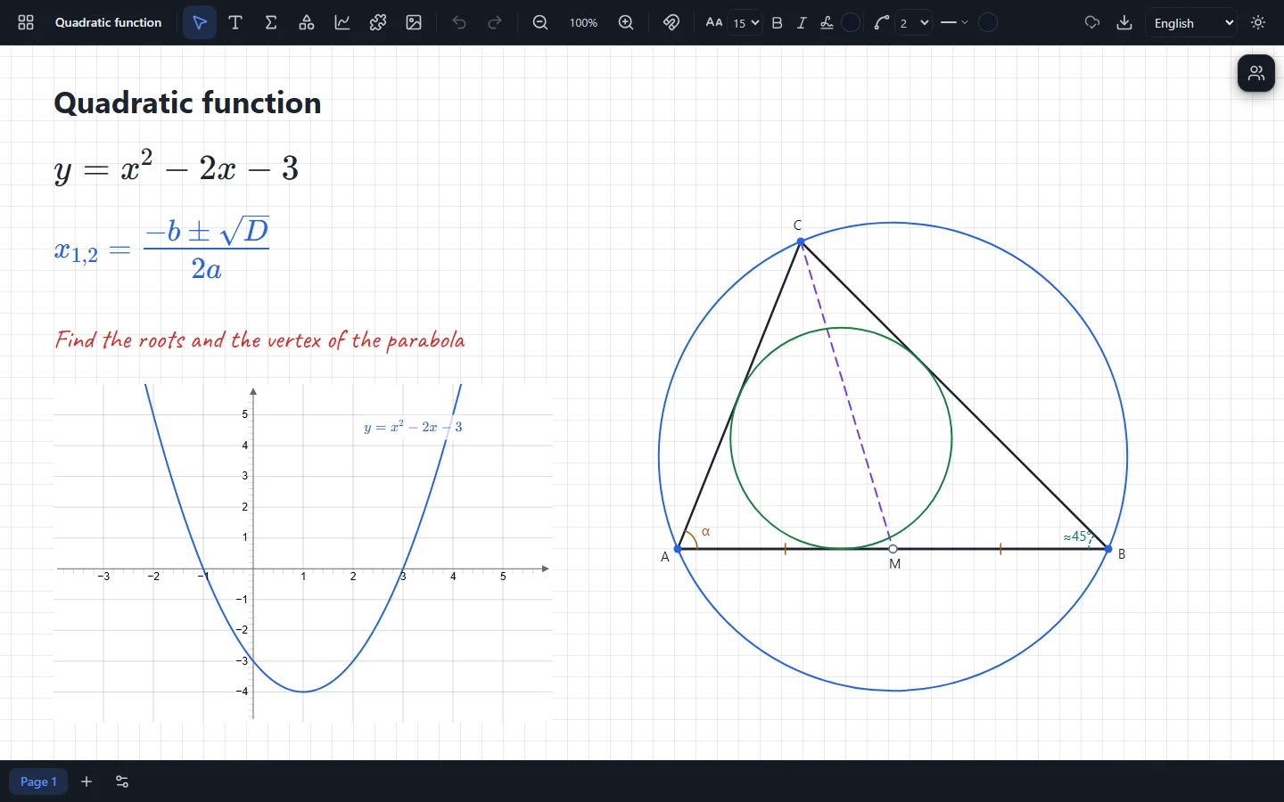The image size is (1284, 802).
Task: Open the collaborators people button
Action: 1256,73
